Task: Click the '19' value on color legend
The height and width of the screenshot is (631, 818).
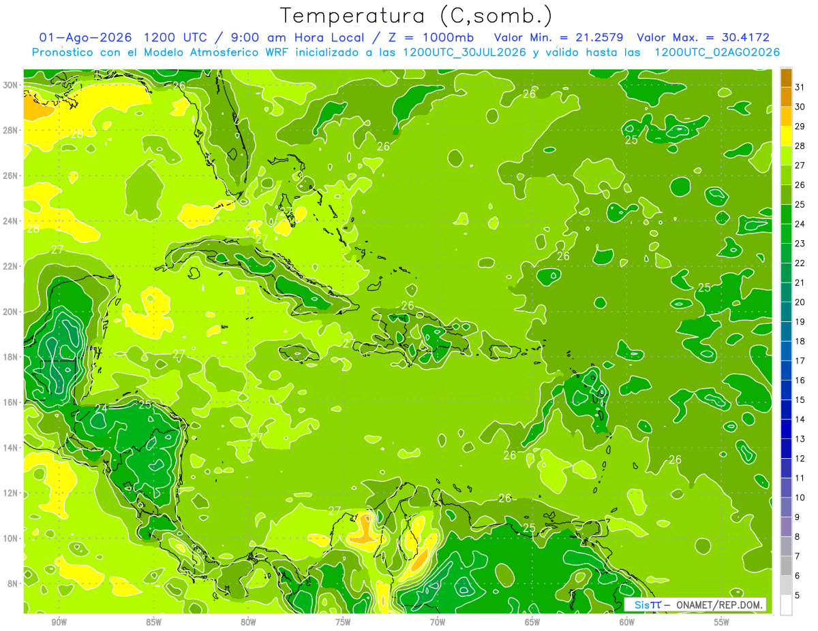Action: [800, 321]
